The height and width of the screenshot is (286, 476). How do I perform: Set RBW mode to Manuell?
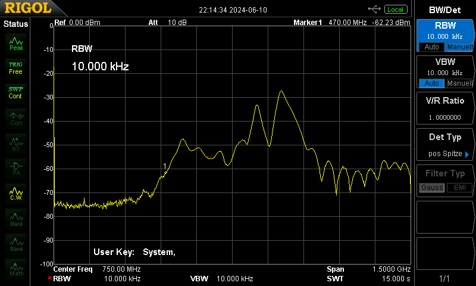[459, 47]
